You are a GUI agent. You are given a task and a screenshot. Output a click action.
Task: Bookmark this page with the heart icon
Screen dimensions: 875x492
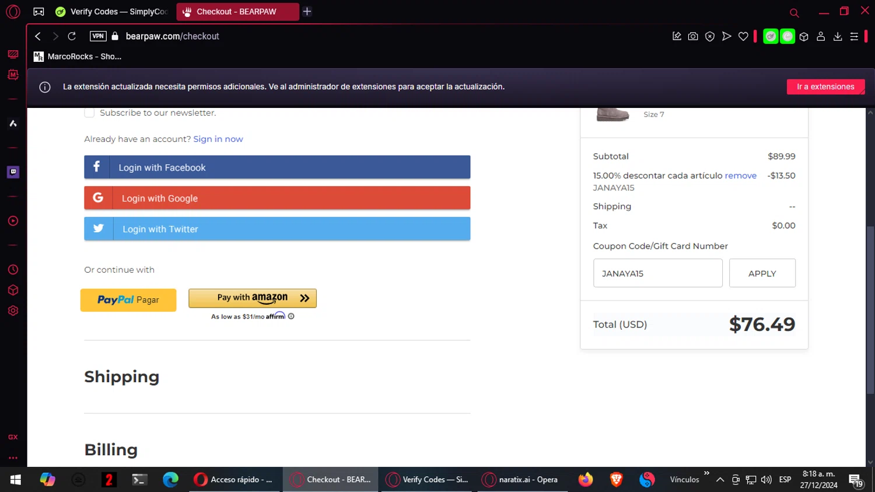[x=743, y=36]
